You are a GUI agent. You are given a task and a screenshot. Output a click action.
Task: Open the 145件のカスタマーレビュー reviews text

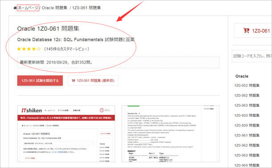[x=66, y=49]
